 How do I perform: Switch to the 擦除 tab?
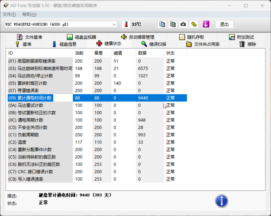(247, 44)
